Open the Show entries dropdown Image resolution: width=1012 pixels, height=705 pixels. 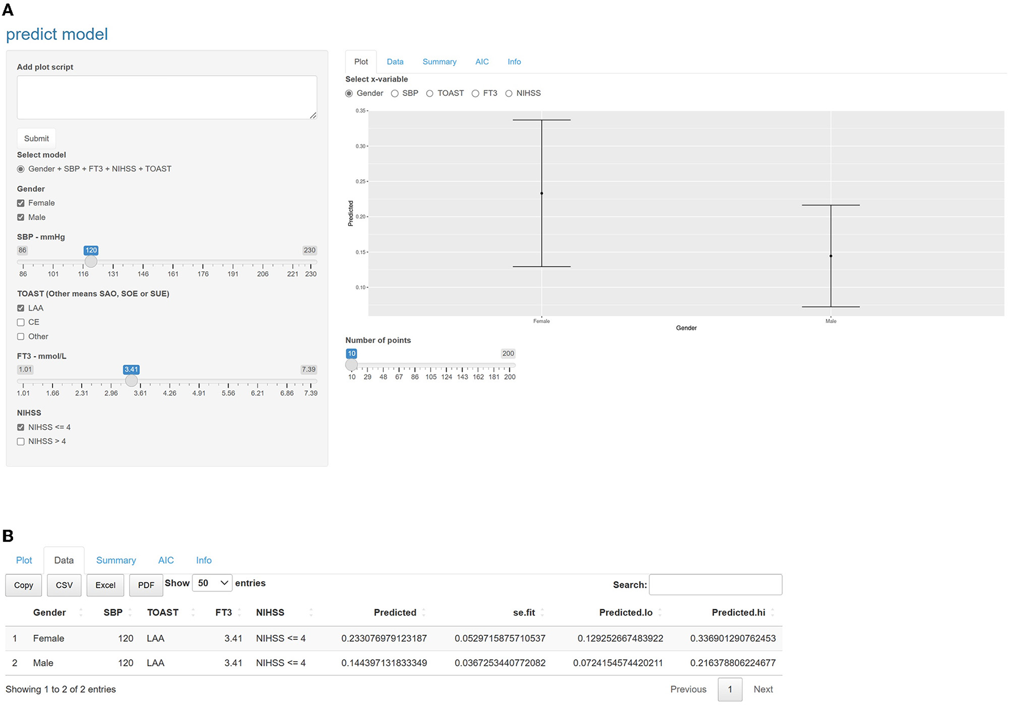tap(212, 583)
